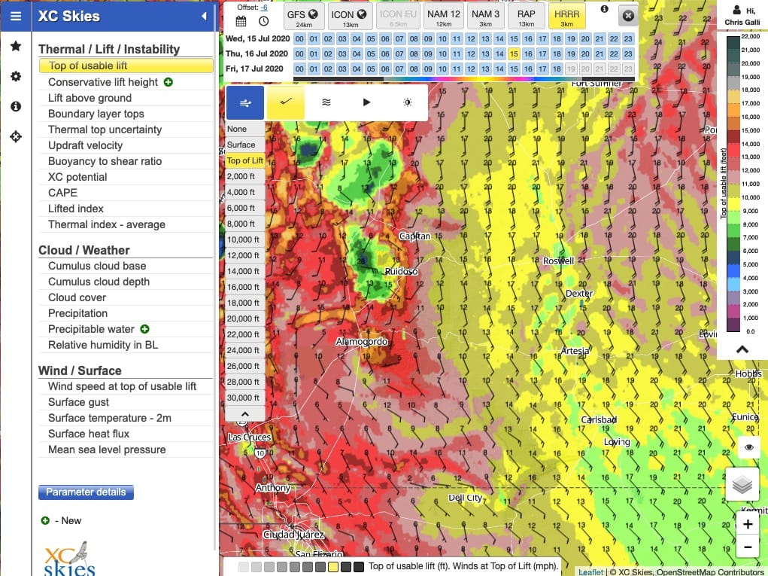Select Top of usable lift parameter
The height and width of the screenshot is (576, 768).
[x=126, y=66]
